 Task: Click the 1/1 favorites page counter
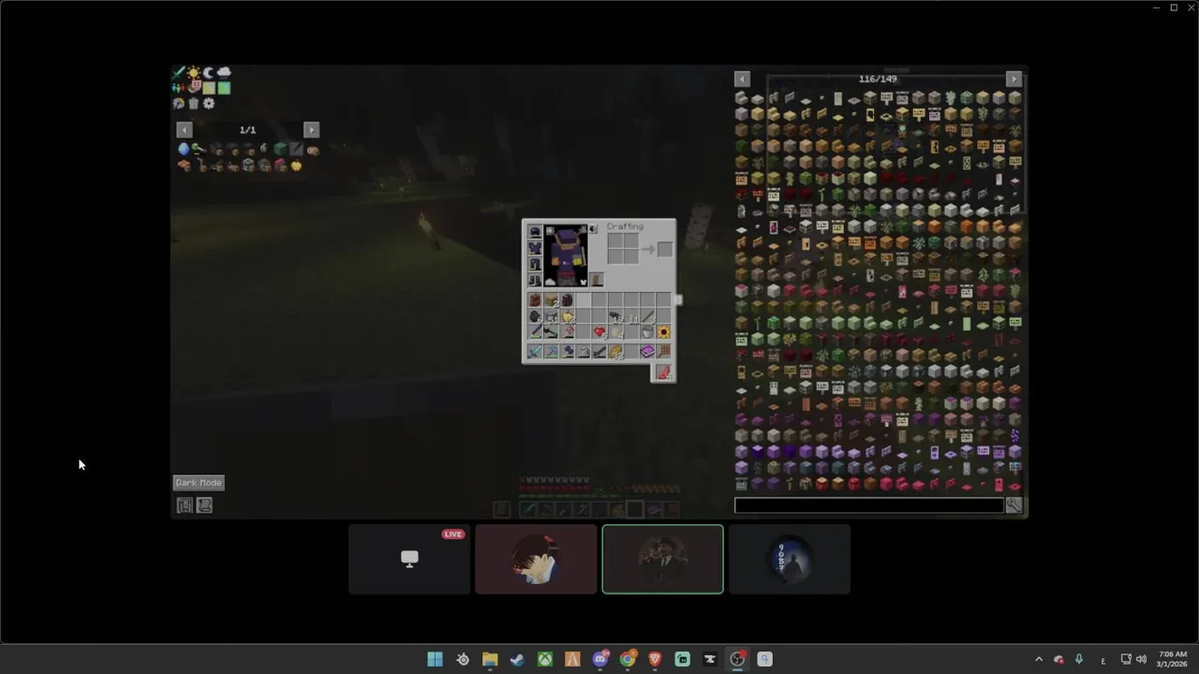(x=247, y=130)
